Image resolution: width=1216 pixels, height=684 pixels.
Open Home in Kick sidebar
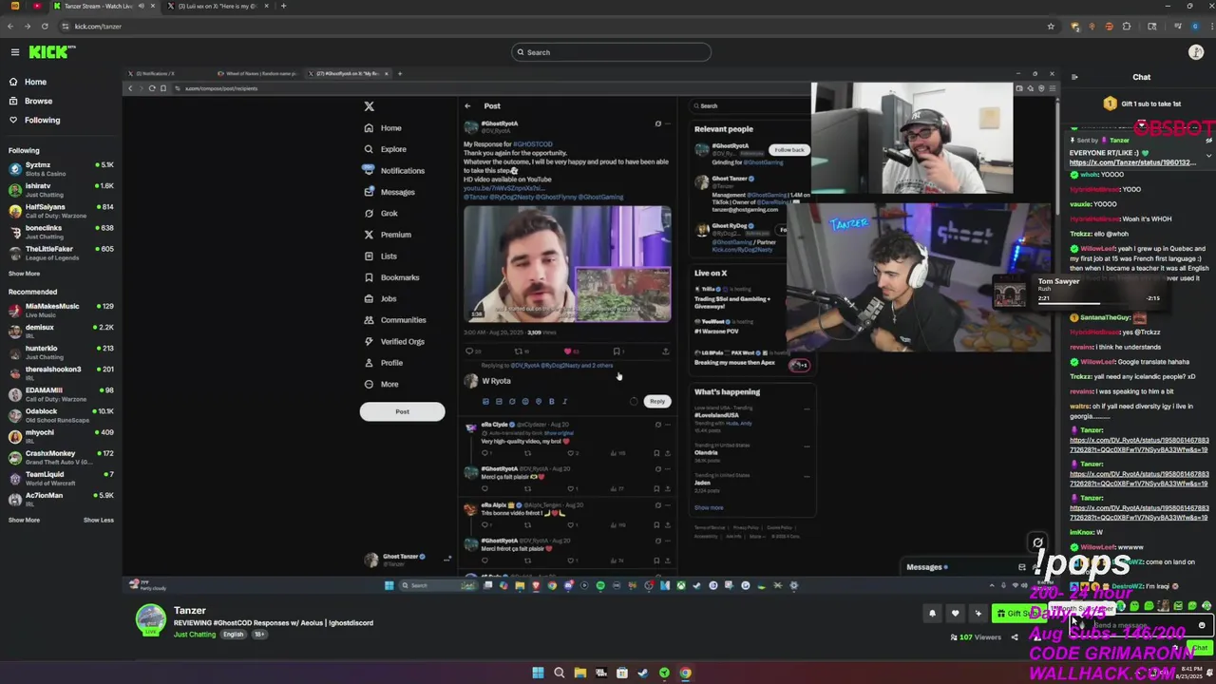pyautogui.click(x=35, y=82)
